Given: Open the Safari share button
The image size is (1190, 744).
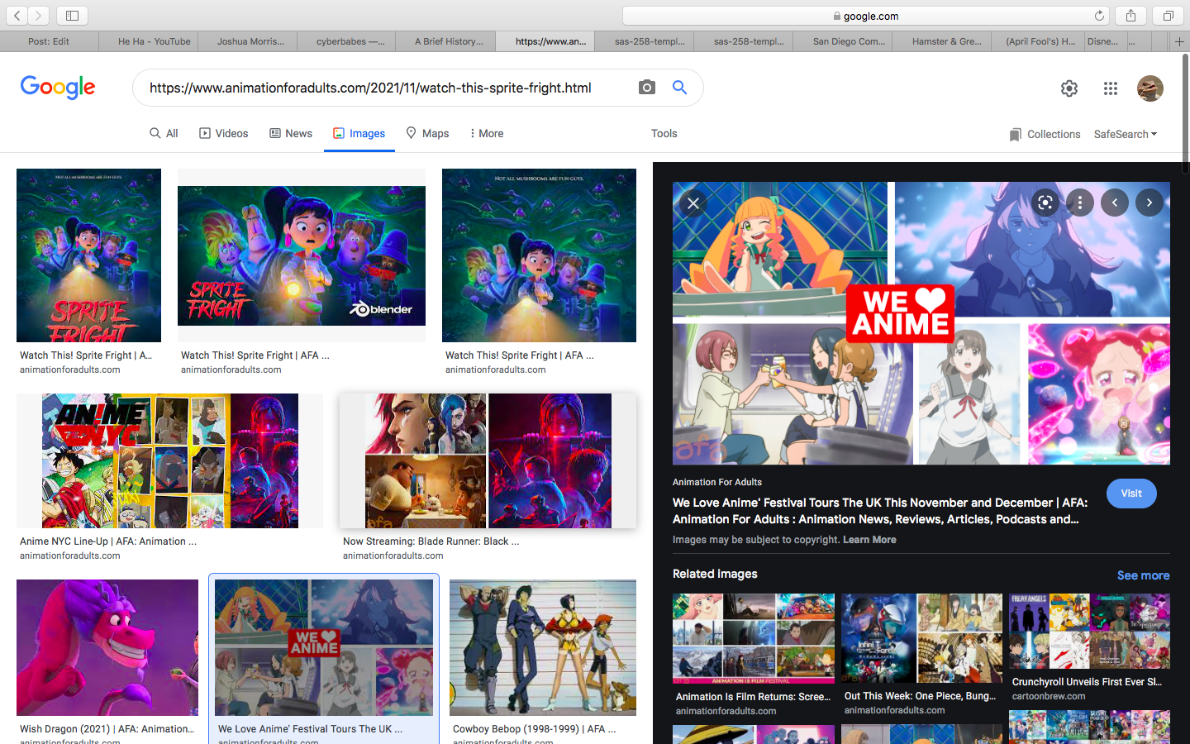Looking at the screenshot, I should pyautogui.click(x=1130, y=16).
